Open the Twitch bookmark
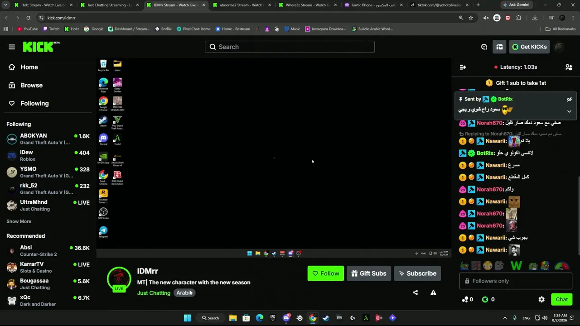 [x=51, y=29]
